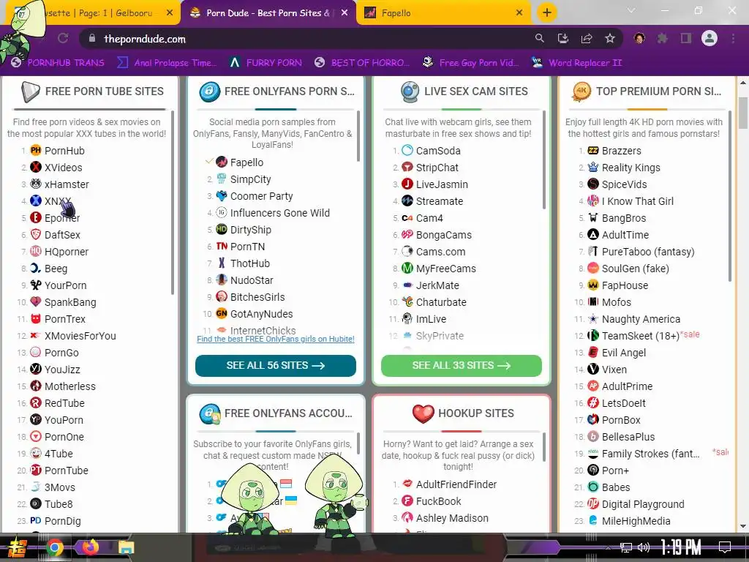Click the Tube Sites card scrollbar

pos(173,202)
